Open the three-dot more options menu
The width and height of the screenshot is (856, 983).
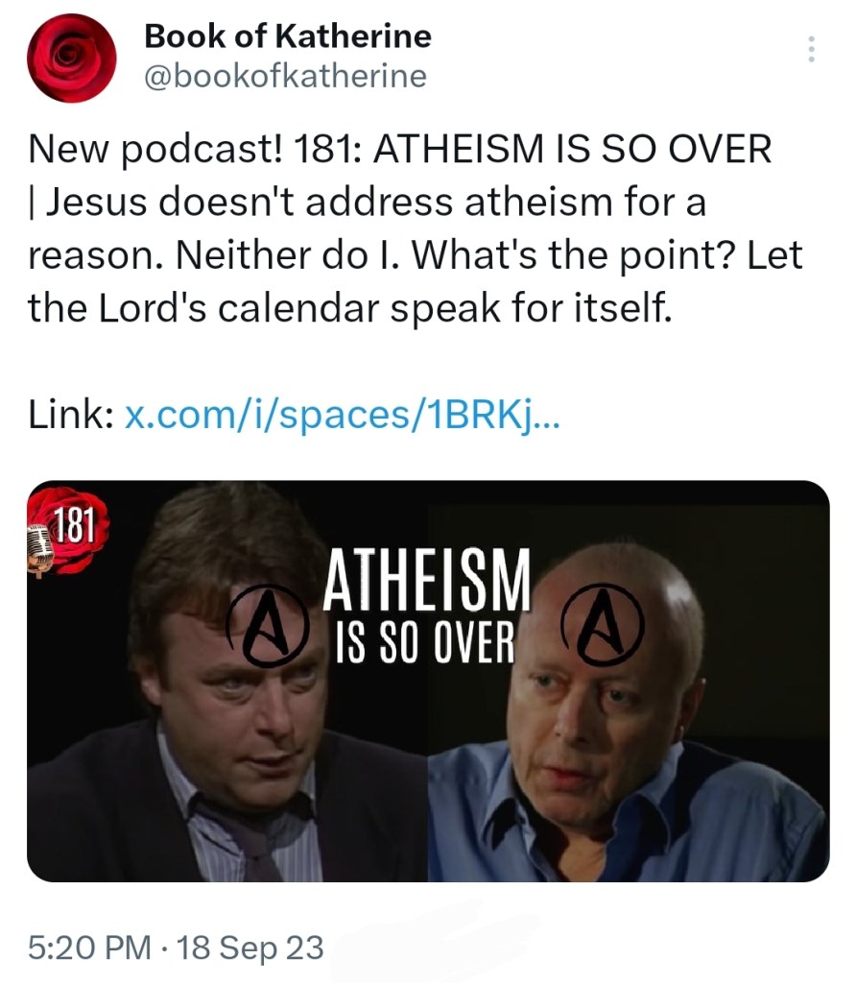812,49
